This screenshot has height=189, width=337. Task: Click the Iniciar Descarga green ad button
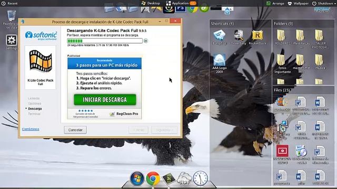[105, 100]
